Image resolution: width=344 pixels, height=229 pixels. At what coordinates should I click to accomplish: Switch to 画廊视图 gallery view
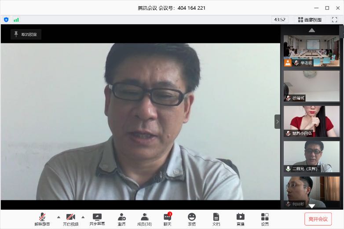[x=310, y=20]
